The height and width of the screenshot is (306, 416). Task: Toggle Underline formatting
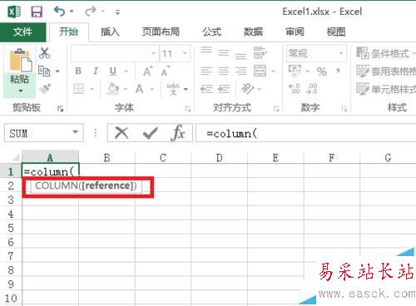[x=113, y=72]
